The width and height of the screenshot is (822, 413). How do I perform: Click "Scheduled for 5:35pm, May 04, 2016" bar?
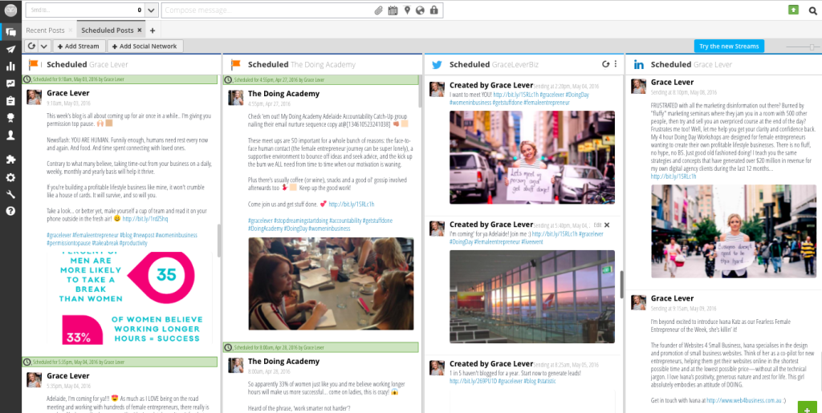[120, 362]
